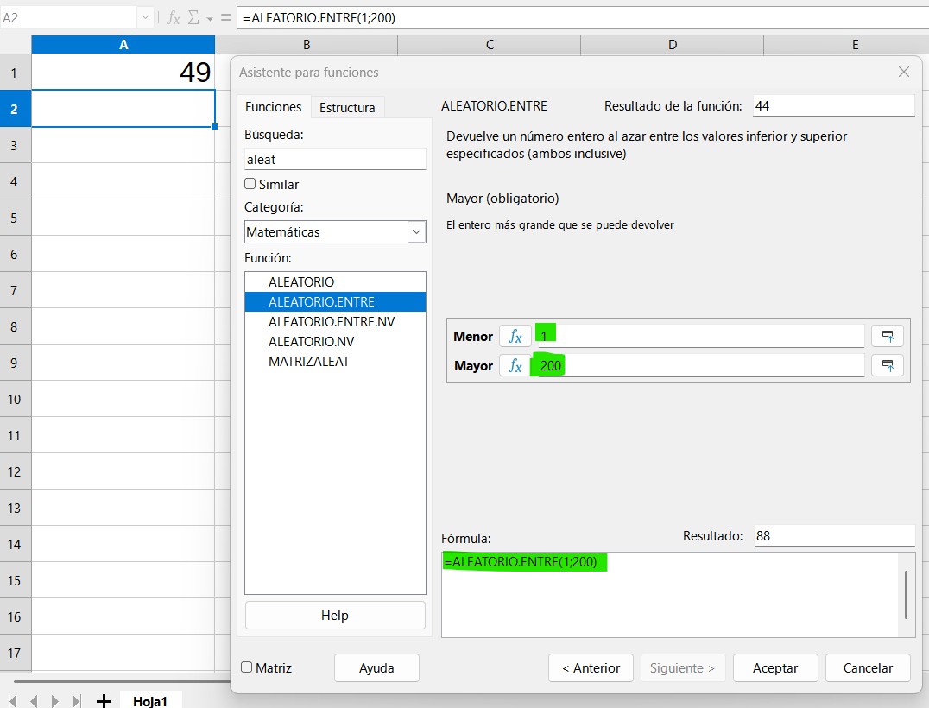Toggle the Matriz checkbox
The height and width of the screenshot is (708, 929).
coord(247,667)
